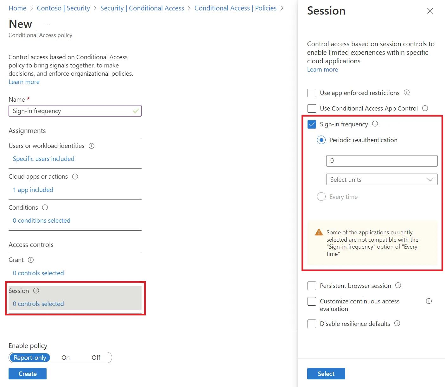Click the ellipsis more options beside New
Image resolution: width=445 pixels, height=387 pixels.
tap(47, 24)
